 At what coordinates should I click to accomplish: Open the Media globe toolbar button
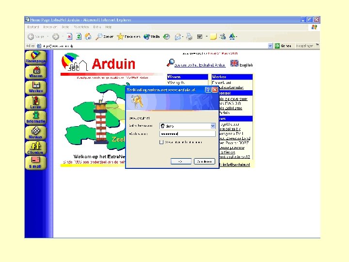pyautogui.click(x=152, y=36)
